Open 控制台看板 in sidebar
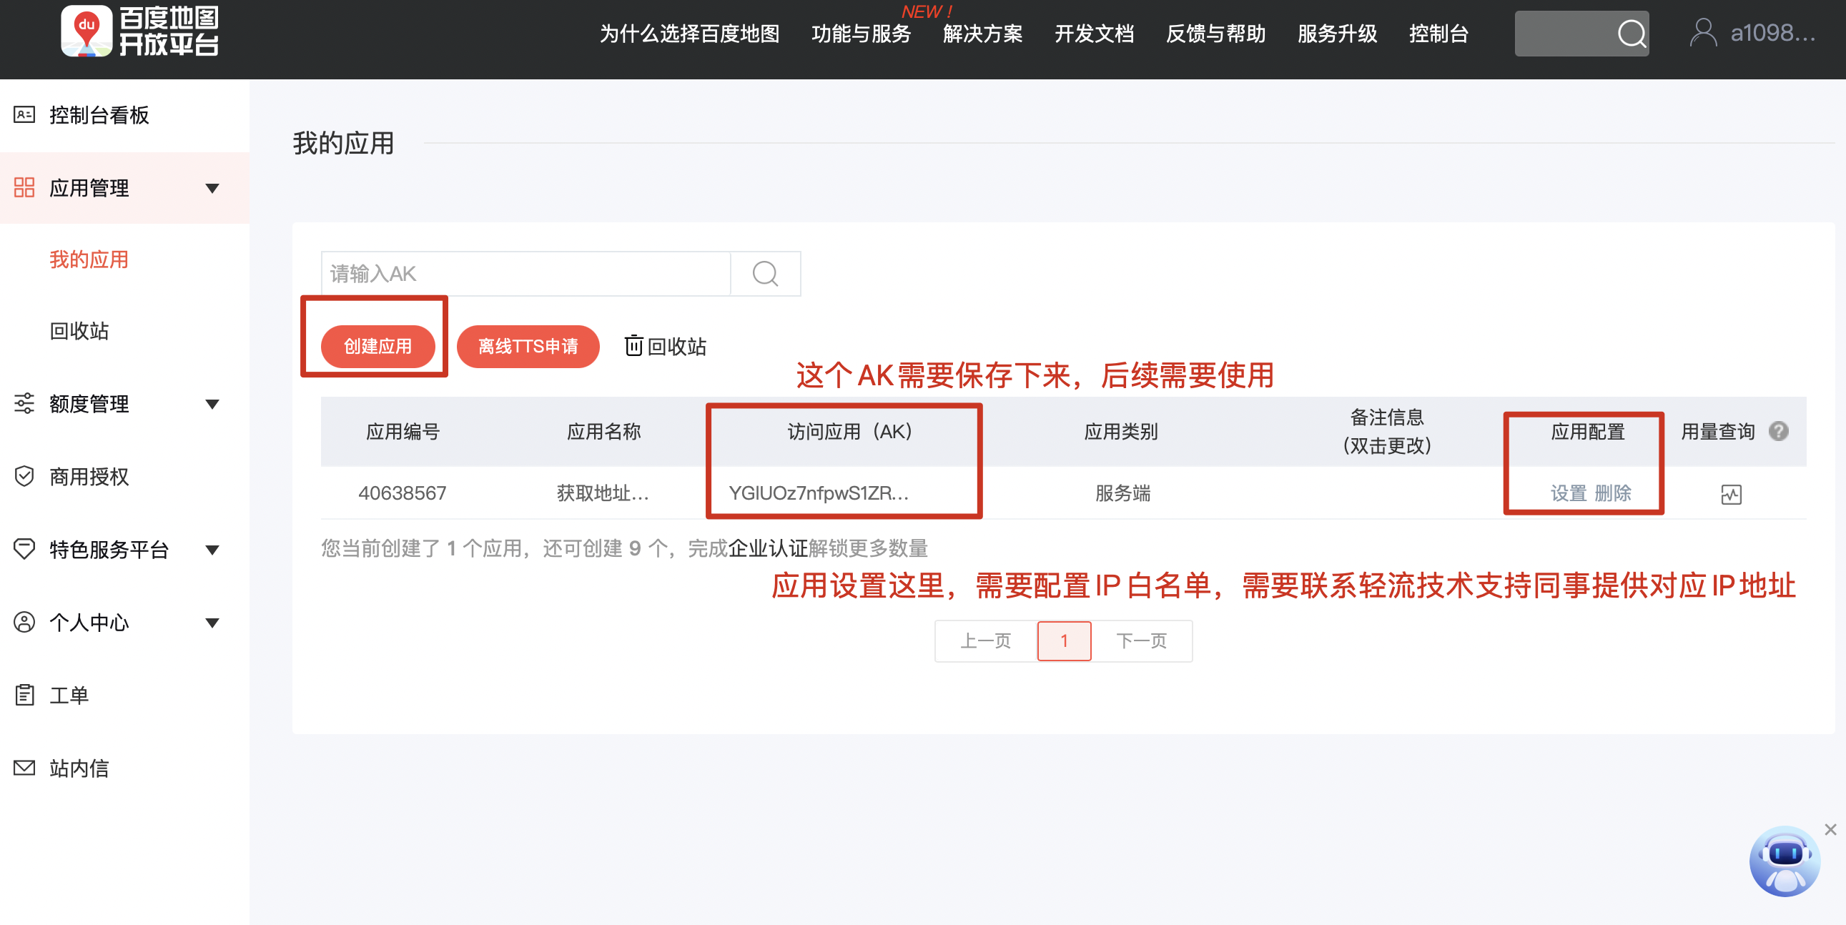Image resolution: width=1846 pixels, height=925 pixels. coord(99,114)
